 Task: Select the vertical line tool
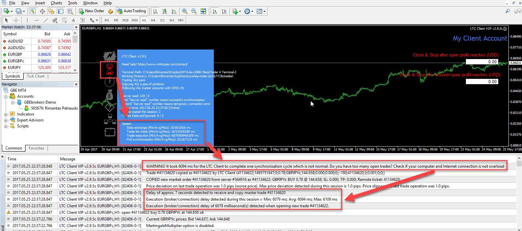(x=27, y=20)
